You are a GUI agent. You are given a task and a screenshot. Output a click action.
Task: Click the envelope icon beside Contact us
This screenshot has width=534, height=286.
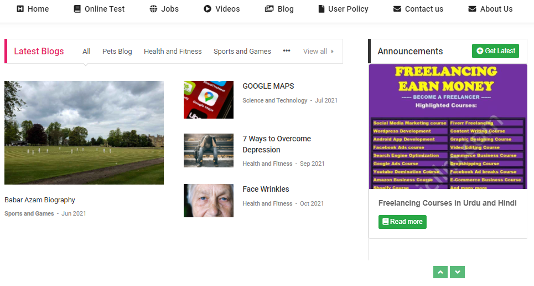(x=397, y=9)
